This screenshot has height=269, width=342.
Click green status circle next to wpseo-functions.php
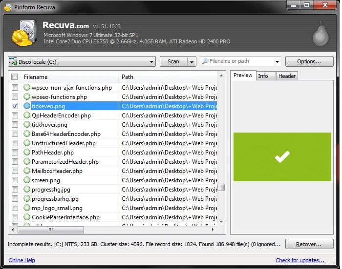27,97
